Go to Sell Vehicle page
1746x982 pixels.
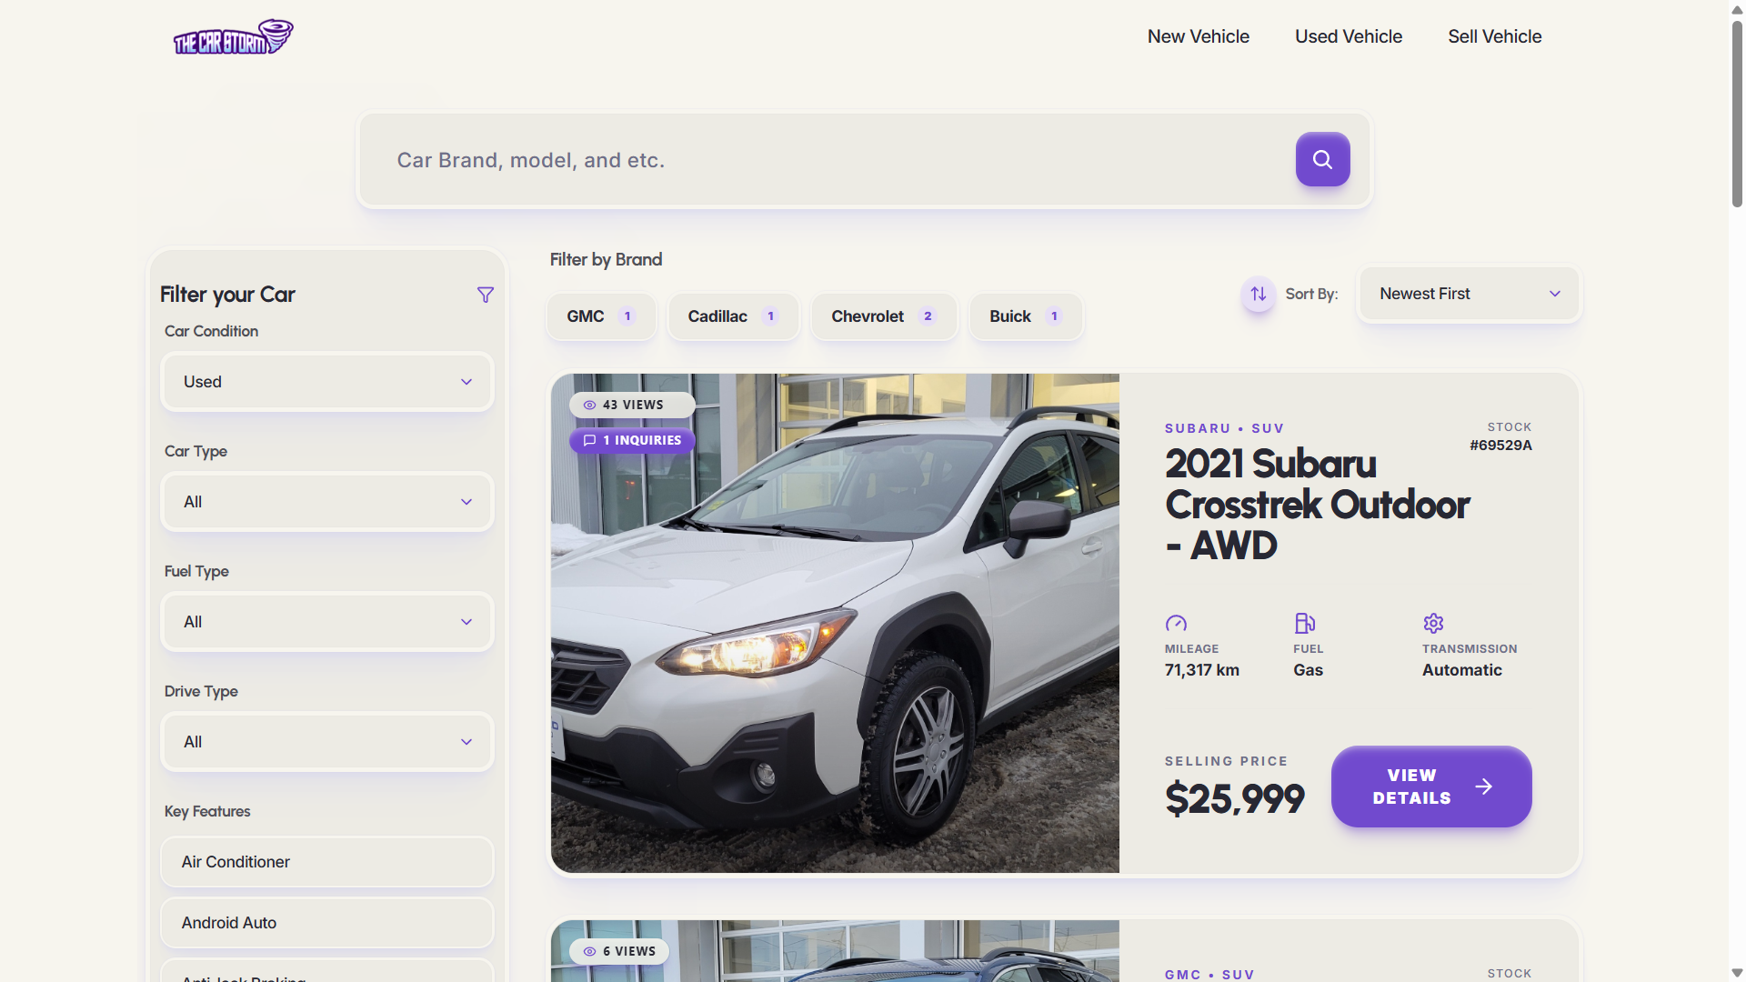(1494, 36)
